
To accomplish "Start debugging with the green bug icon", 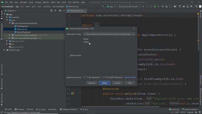I will (x=155, y=6).
